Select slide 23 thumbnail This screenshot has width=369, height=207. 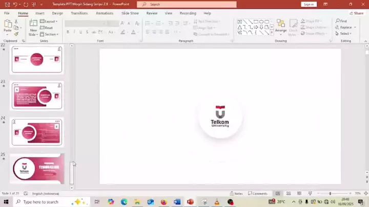[x=37, y=96]
